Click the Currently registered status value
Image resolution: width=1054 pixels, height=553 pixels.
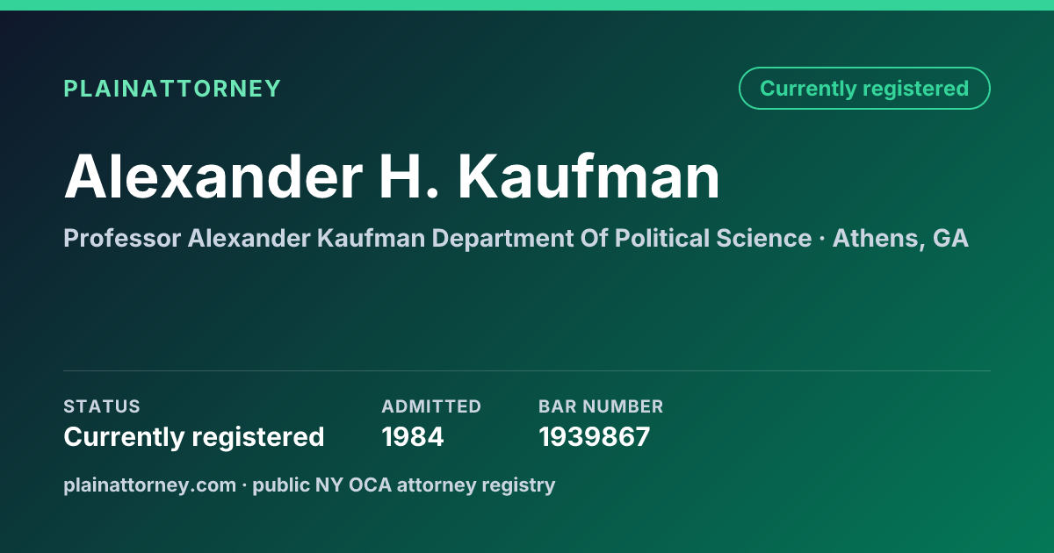point(194,436)
